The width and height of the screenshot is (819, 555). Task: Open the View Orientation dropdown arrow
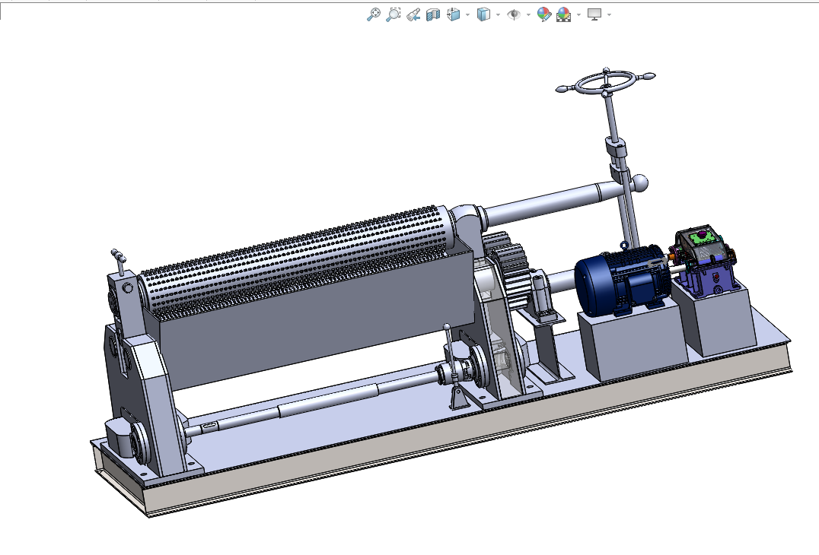[467, 14]
